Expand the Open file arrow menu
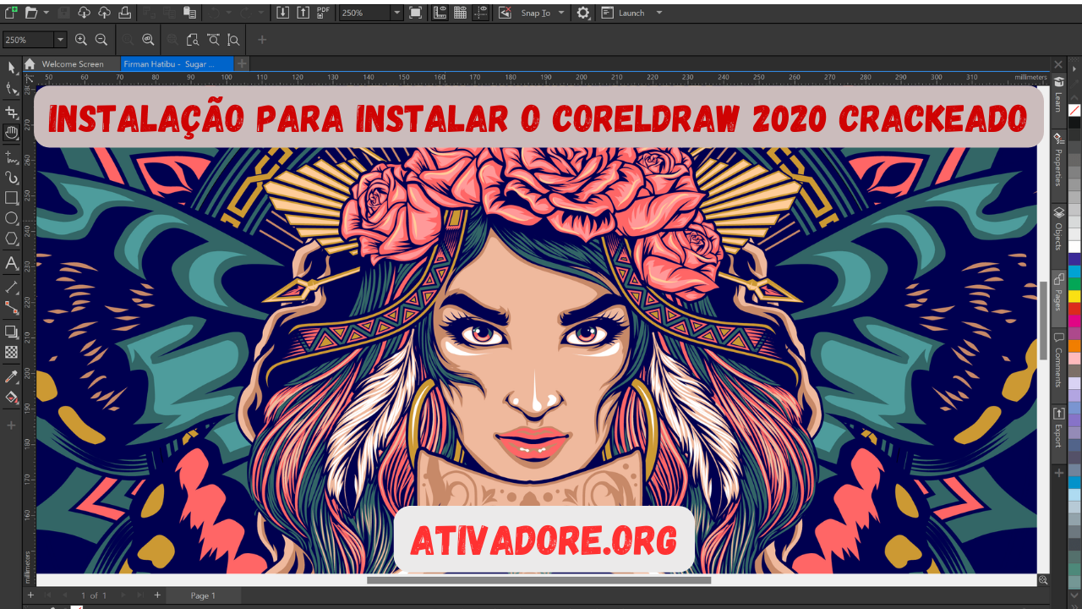Image resolution: width=1082 pixels, height=609 pixels. (x=46, y=13)
